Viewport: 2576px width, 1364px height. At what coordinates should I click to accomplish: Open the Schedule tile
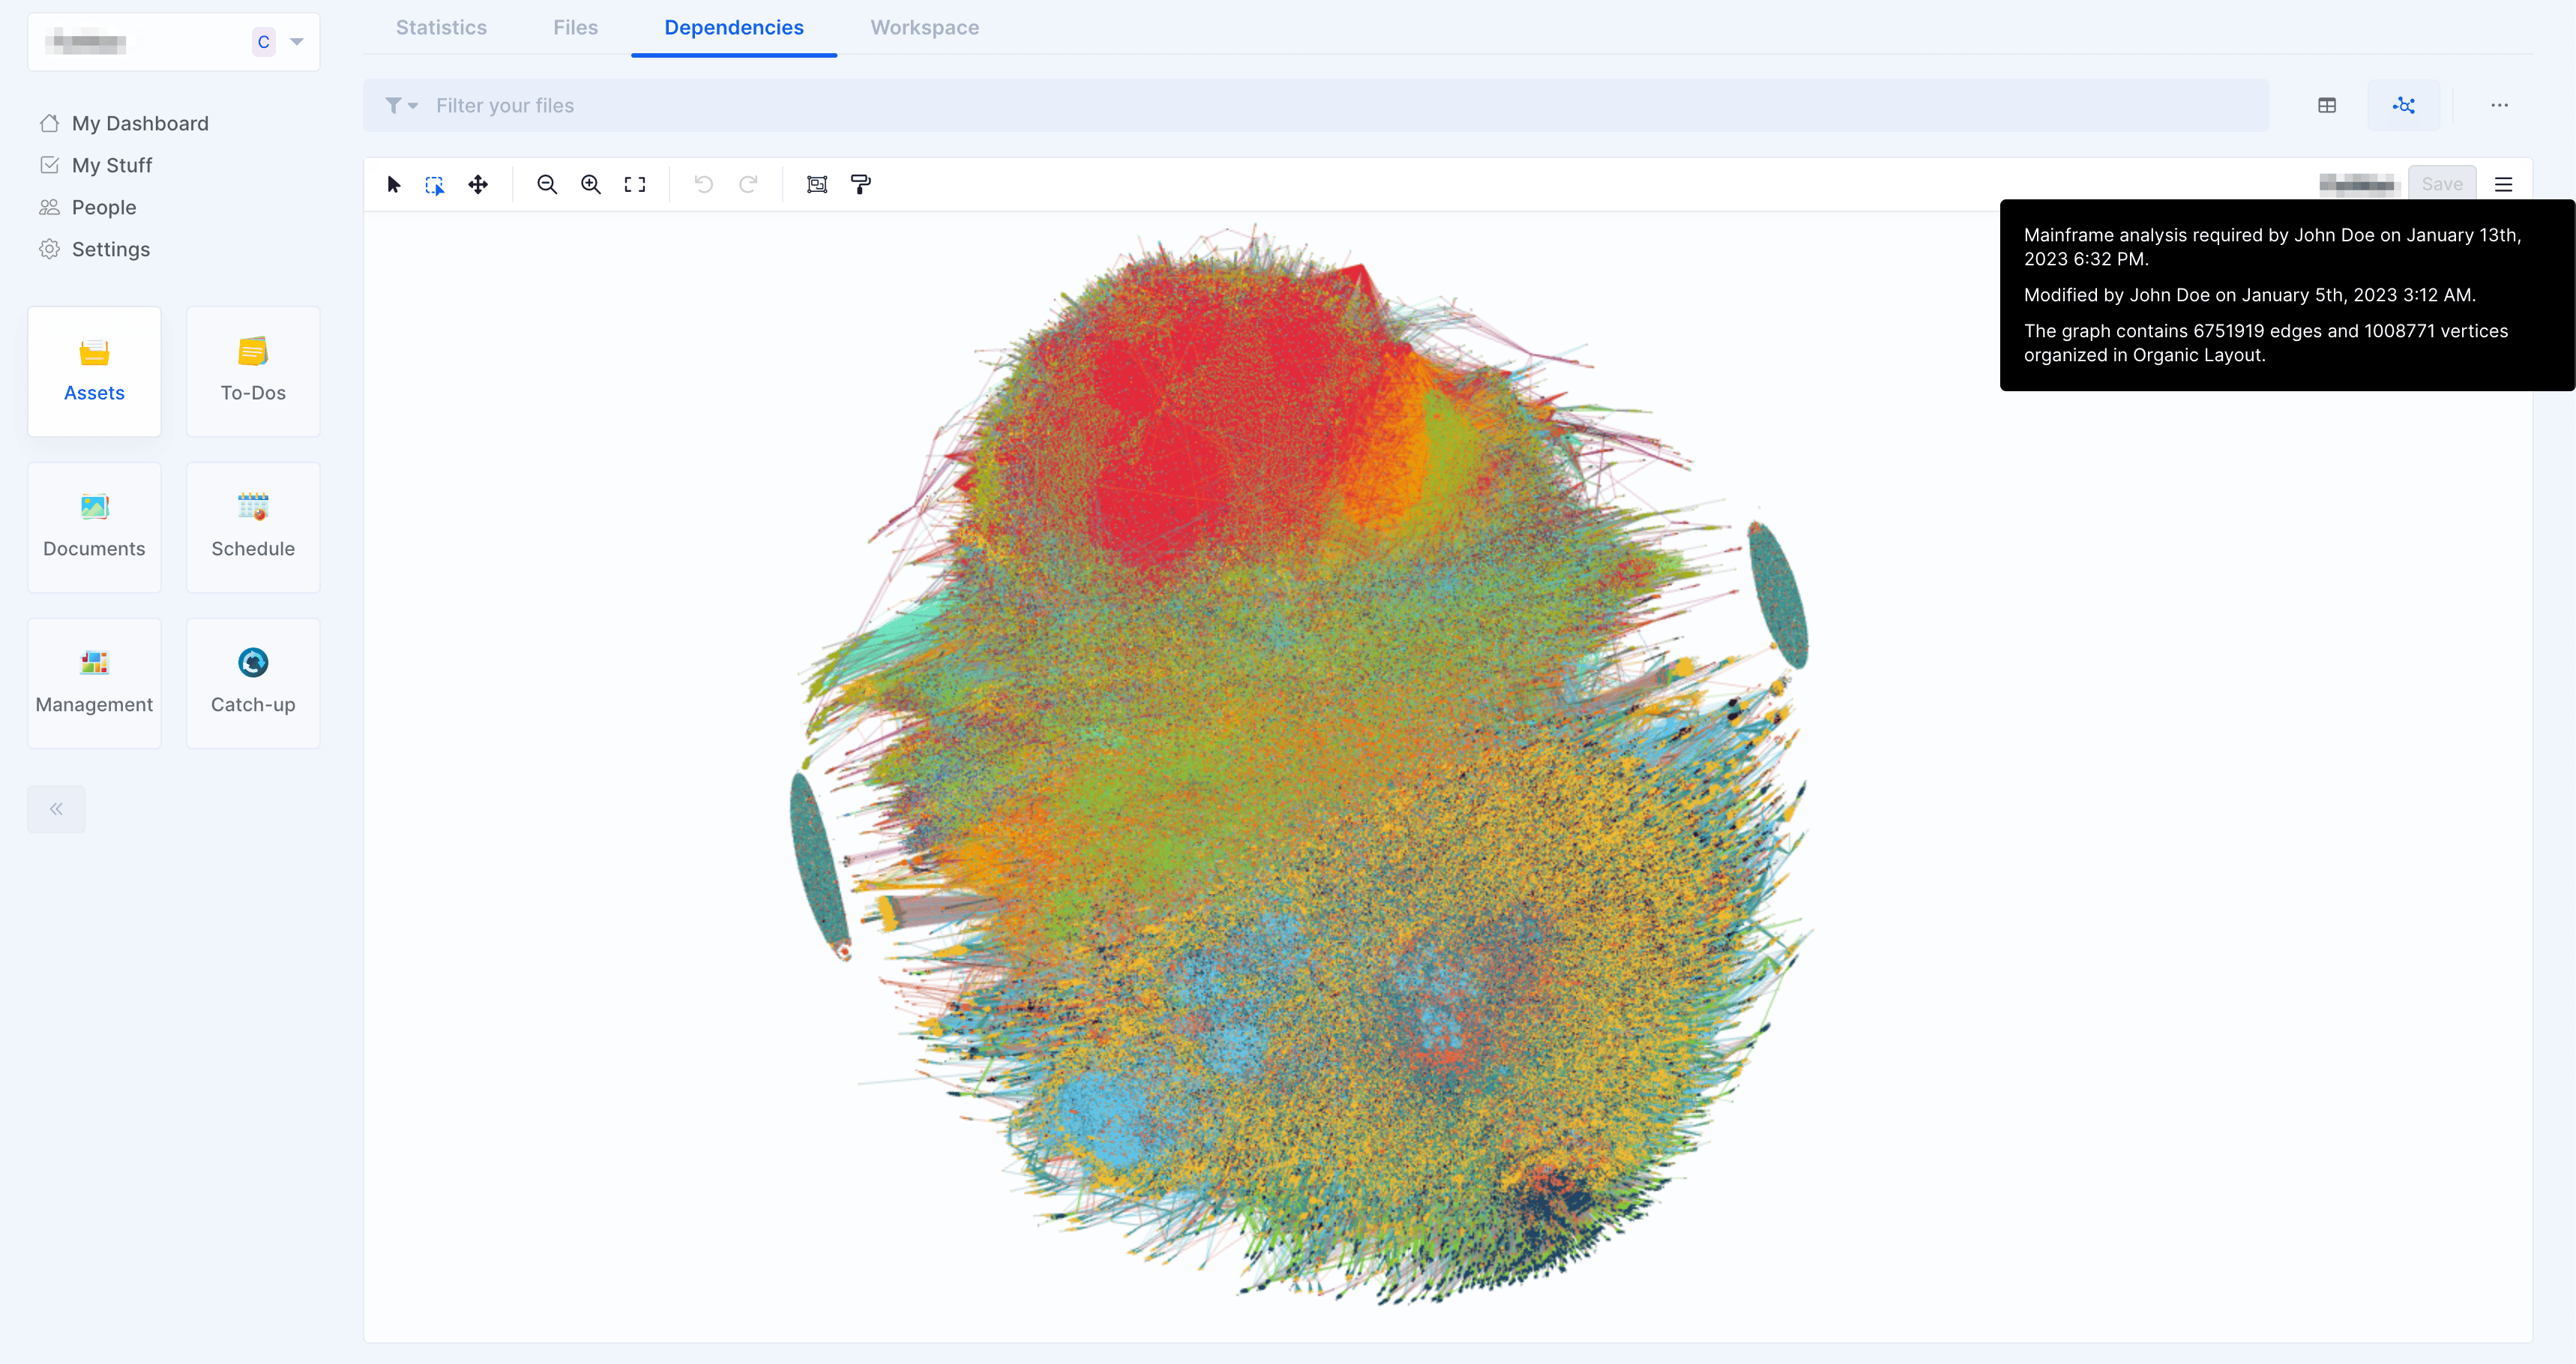pos(253,527)
